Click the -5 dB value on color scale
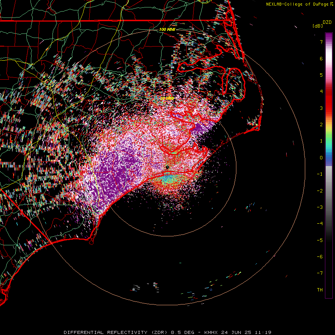Viewport: 335px width, 335px height. 320,240
